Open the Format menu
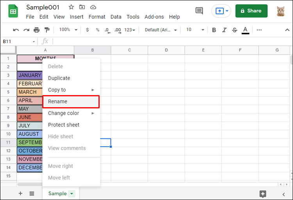Screen dimensions: 293x200 click(x=97, y=17)
